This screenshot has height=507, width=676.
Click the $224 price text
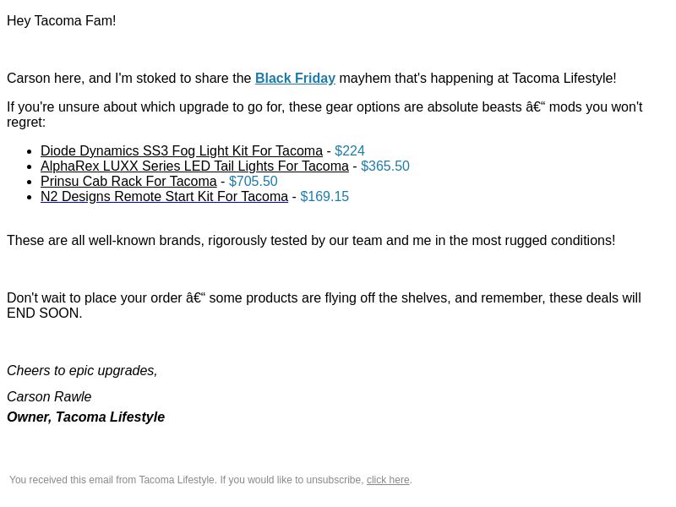(350, 151)
